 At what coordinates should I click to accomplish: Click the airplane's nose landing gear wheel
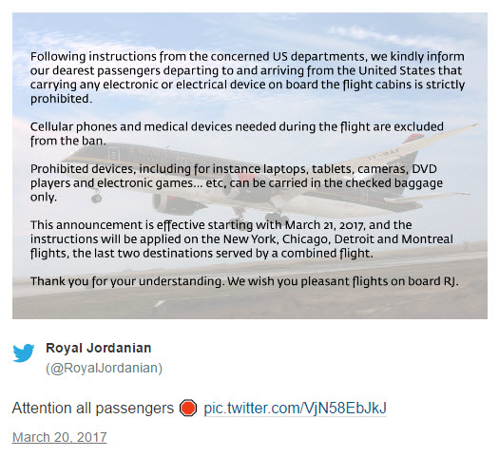click(x=96, y=199)
